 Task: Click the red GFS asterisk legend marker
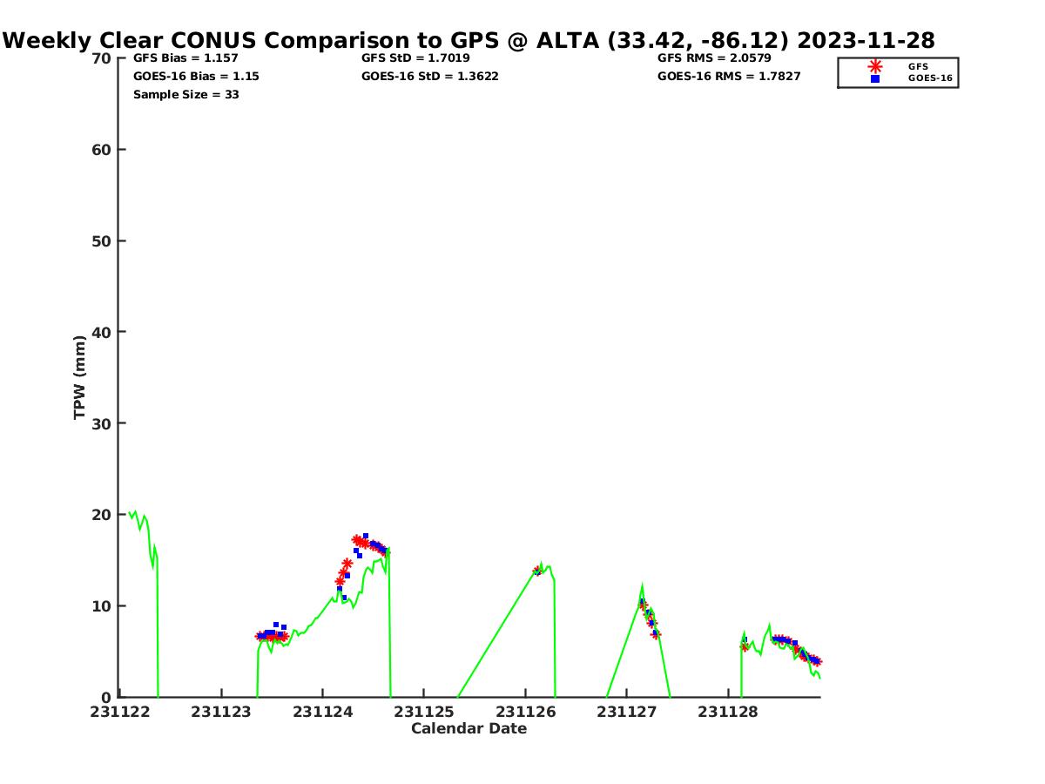(875, 66)
